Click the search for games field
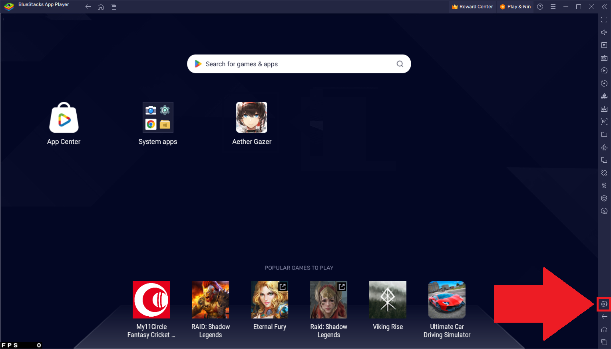This screenshot has height=349, width=611. [299, 64]
